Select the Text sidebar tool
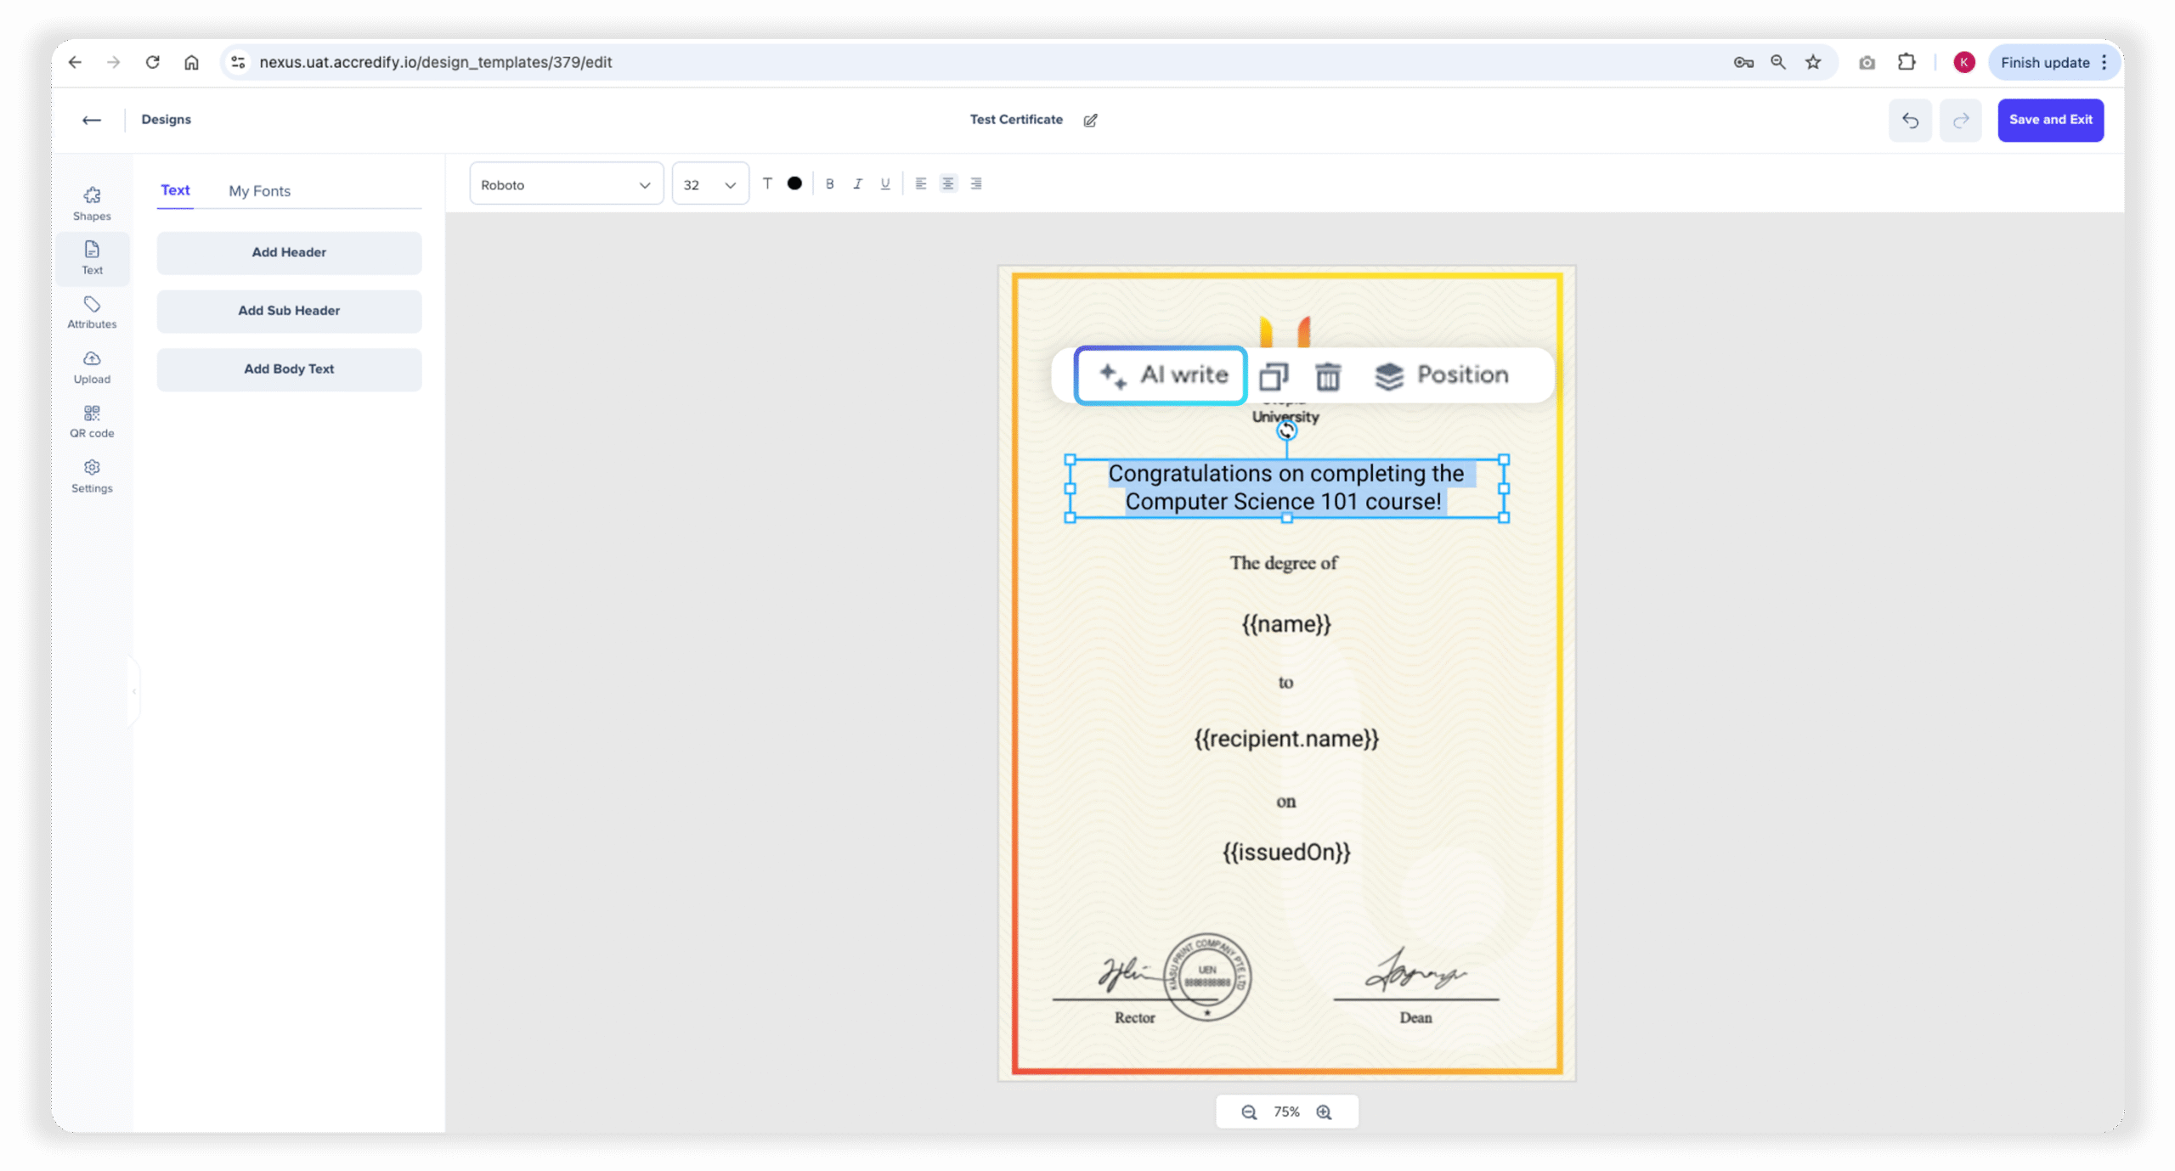Image resolution: width=2175 pixels, height=1171 pixels. click(92, 258)
